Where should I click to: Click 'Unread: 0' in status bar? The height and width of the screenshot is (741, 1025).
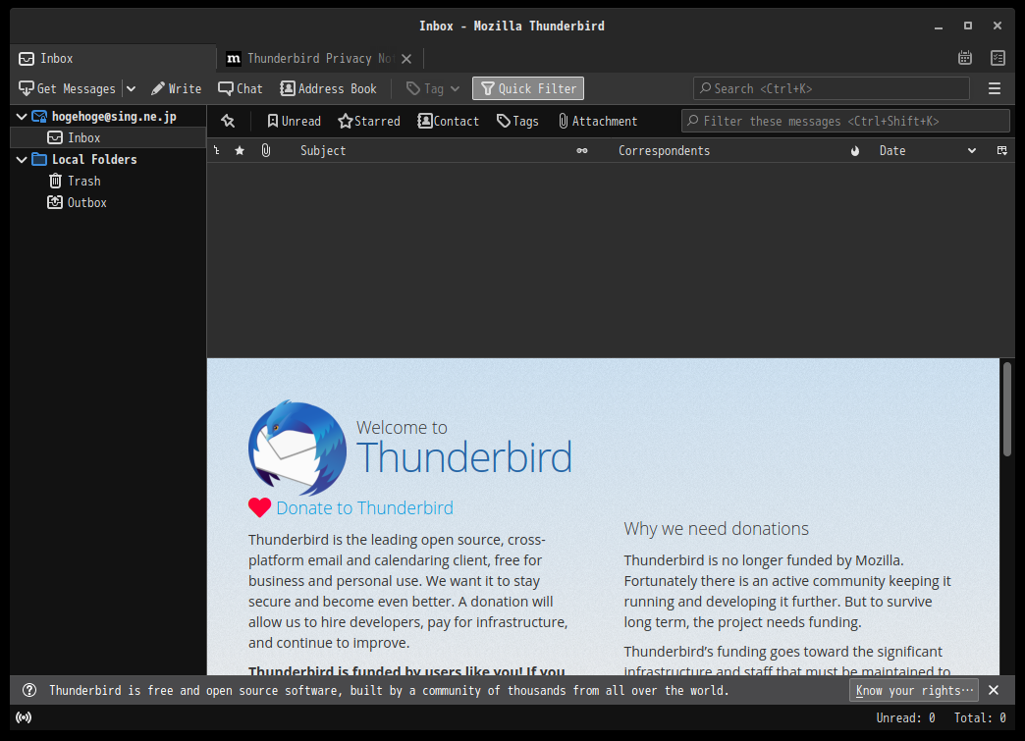pyautogui.click(x=905, y=717)
